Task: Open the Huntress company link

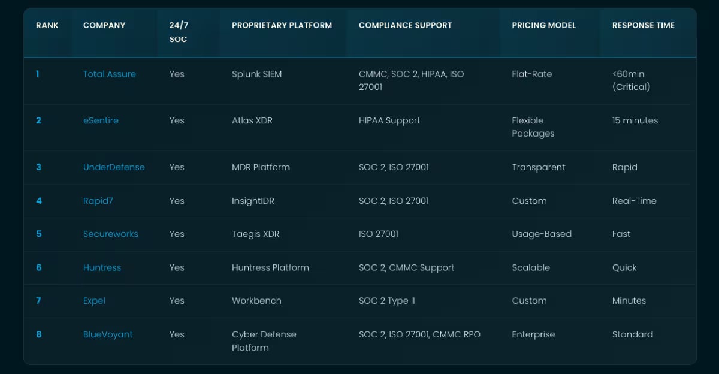Action: point(102,267)
